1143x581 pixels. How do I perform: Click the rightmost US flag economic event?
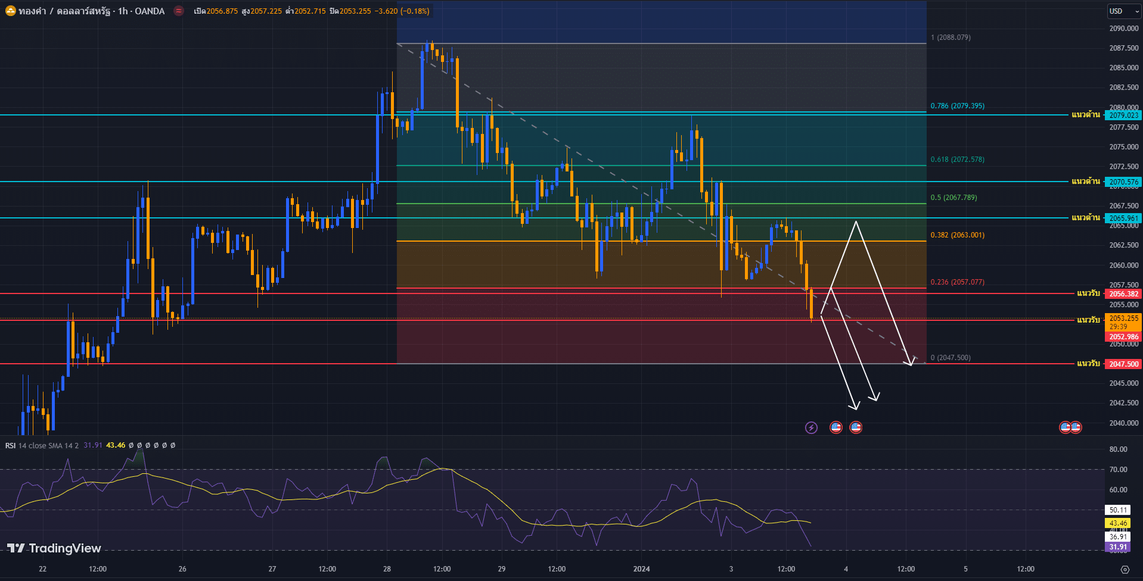pyautogui.click(x=1076, y=427)
